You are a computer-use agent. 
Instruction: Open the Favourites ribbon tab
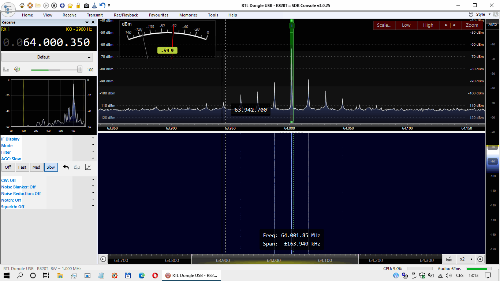pyautogui.click(x=158, y=15)
